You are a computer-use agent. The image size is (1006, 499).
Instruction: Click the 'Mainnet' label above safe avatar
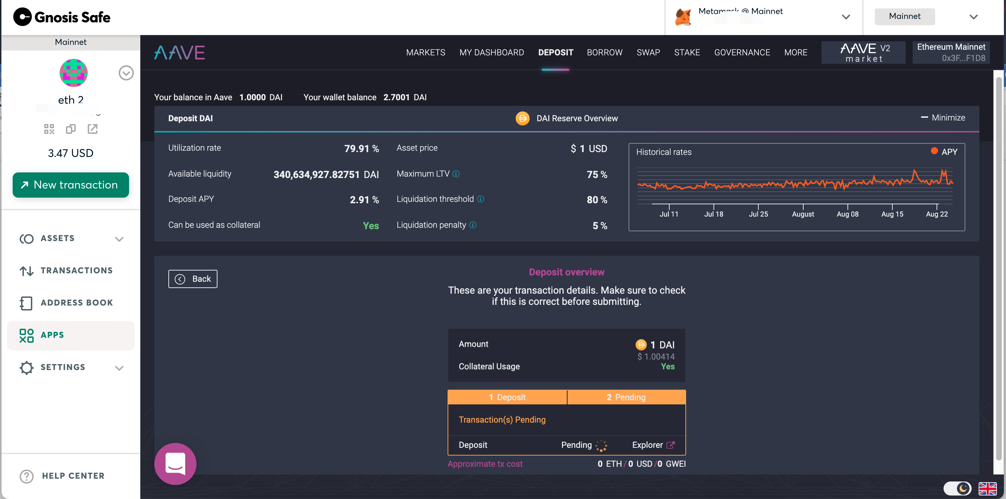click(x=71, y=42)
